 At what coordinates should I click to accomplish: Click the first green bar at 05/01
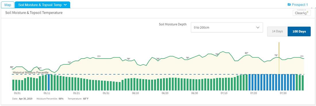click(13, 85)
